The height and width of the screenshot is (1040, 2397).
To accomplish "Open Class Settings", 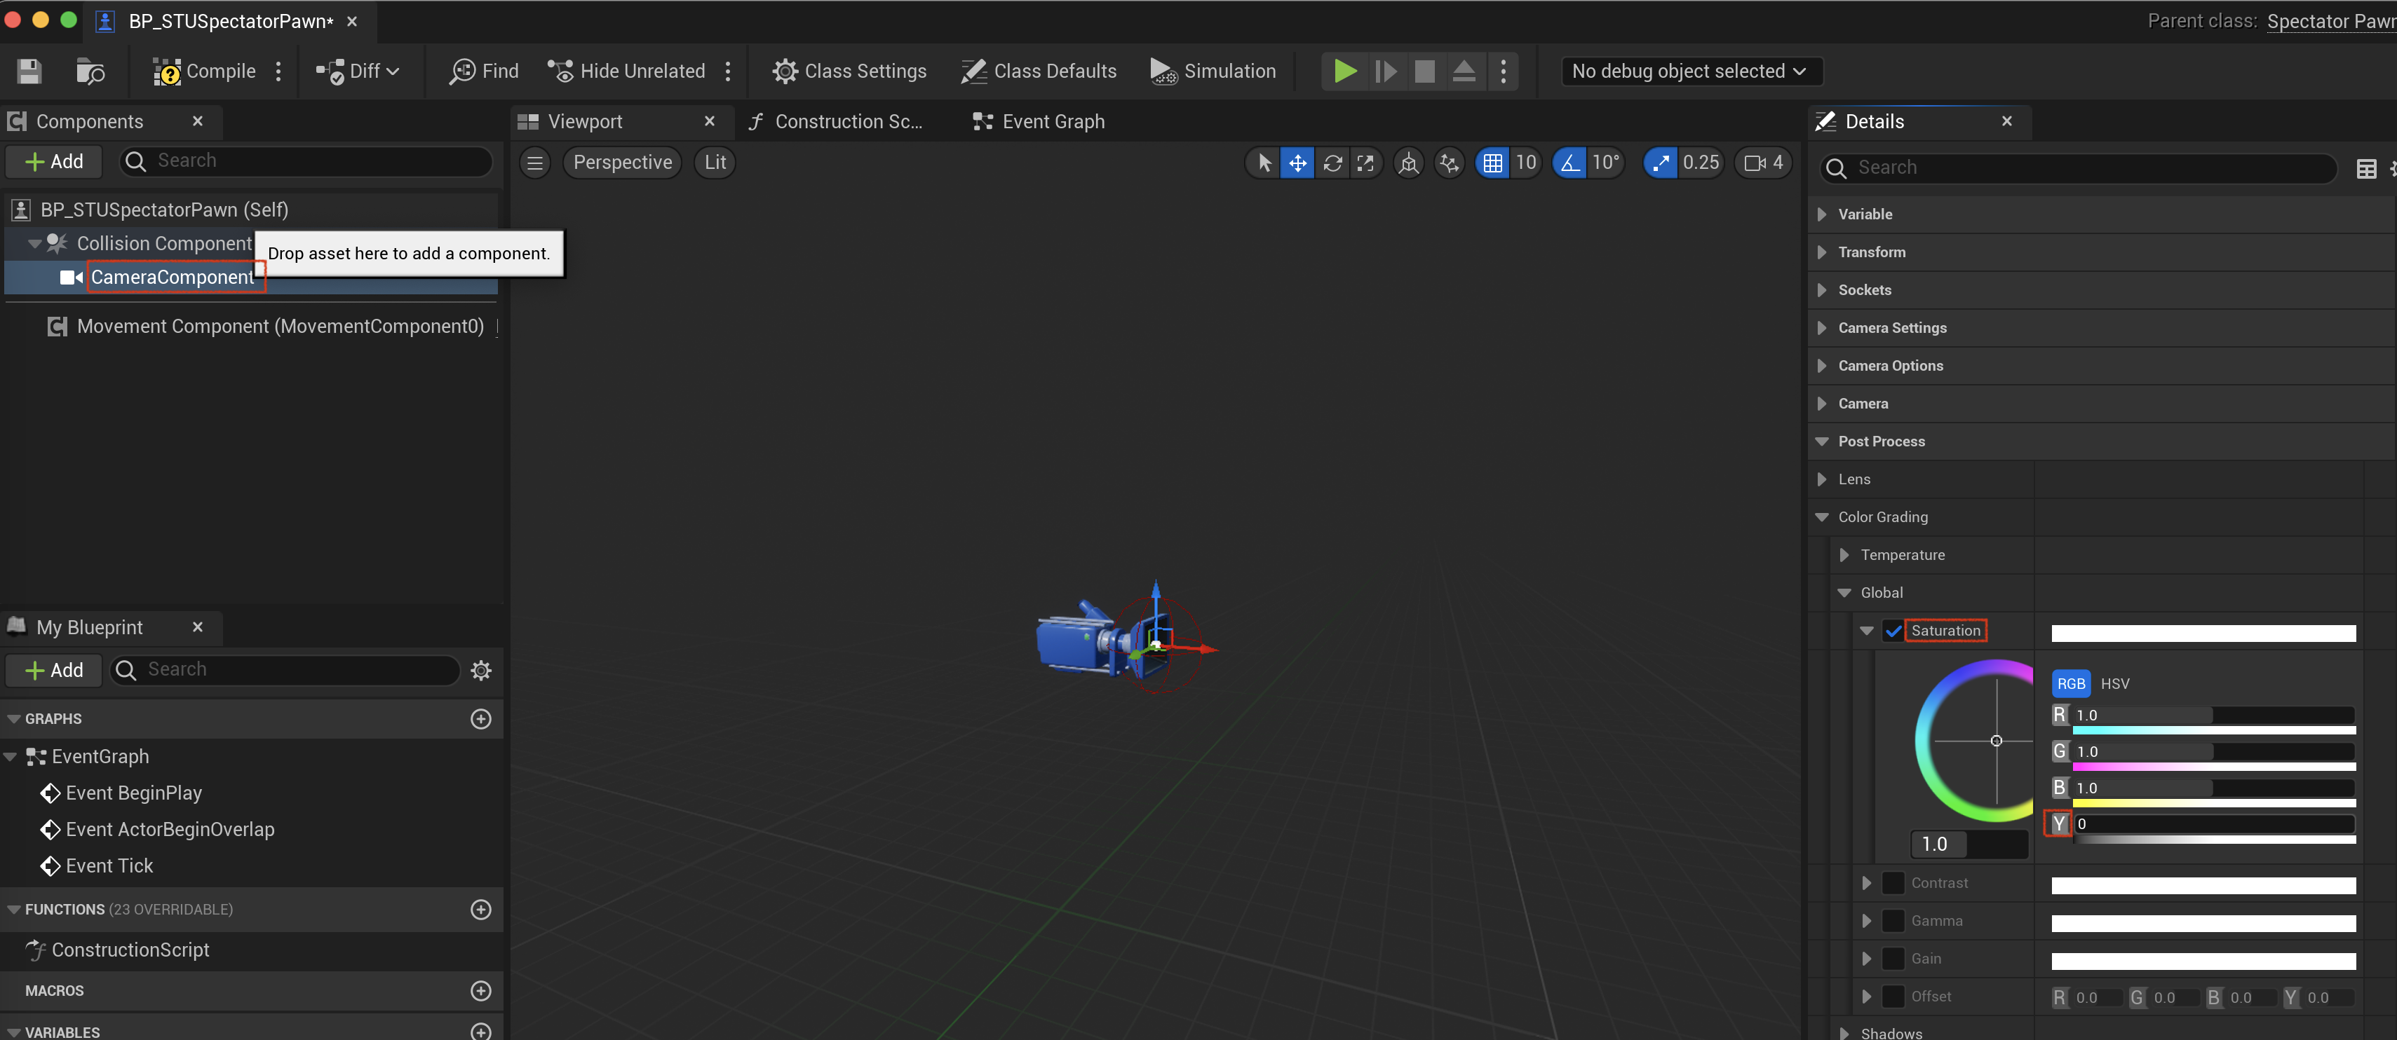I will tap(849, 71).
